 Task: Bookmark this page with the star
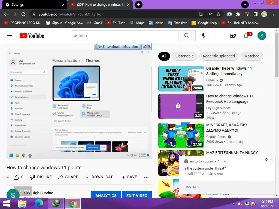[x=219, y=14]
